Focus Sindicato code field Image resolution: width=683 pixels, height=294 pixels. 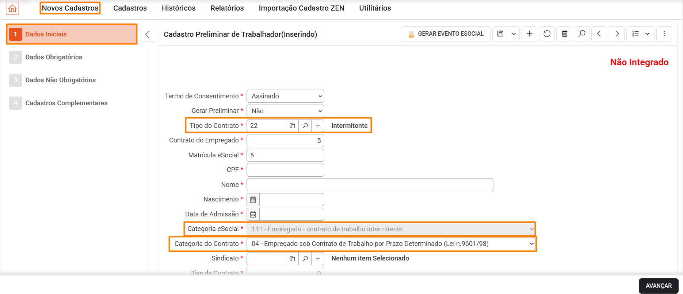(x=267, y=259)
